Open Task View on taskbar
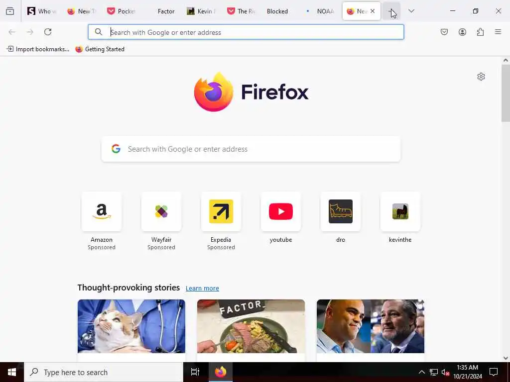Image resolution: width=510 pixels, height=382 pixels. point(195,372)
